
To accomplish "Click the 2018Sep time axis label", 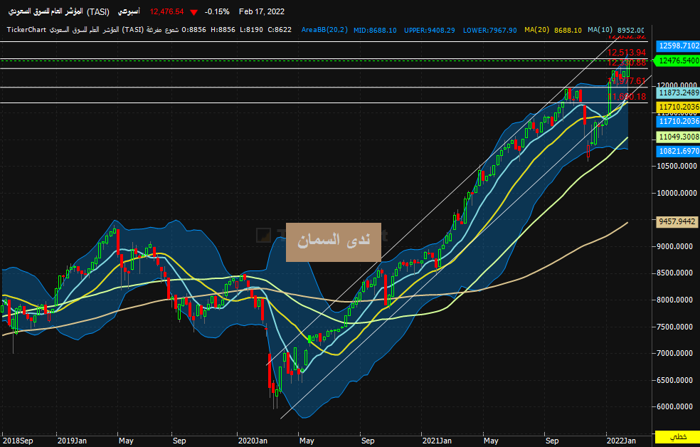I will [x=18, y=441].
